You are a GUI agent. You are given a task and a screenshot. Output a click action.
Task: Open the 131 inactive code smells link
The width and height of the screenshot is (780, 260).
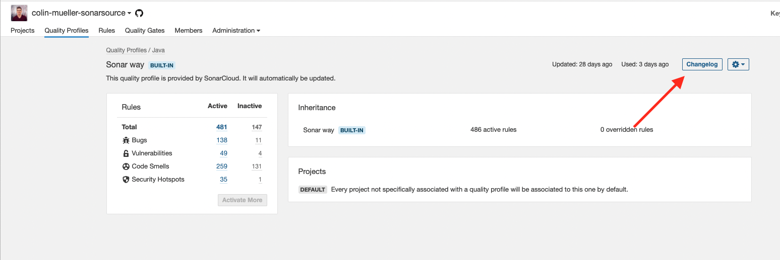coord(257,166)
